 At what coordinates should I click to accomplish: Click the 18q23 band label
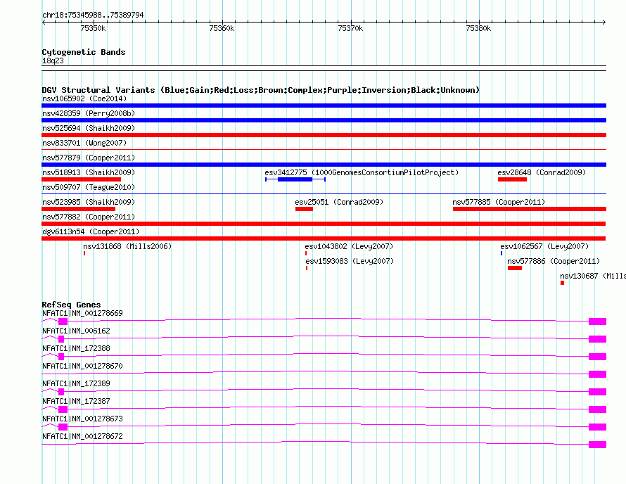(53, 60)
